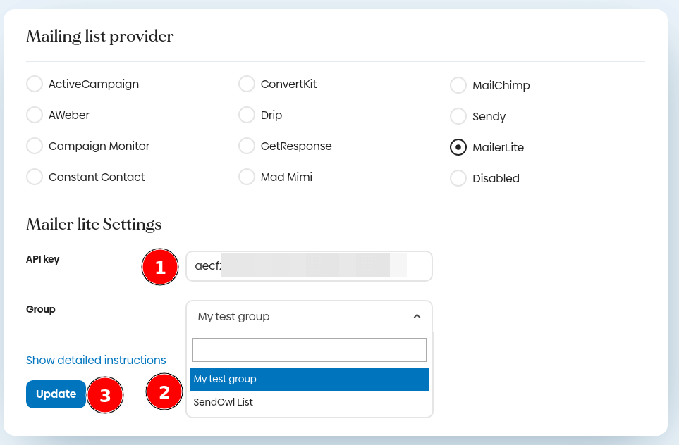The width and height of the screenshot is (679, 445).
Task: Select the ActiveCampaign radio button
Action: click(35, 84)
